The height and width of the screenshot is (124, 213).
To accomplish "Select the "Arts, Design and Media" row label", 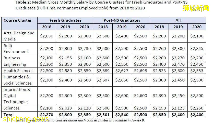I will pyautogui.click(x=19, y=36).
